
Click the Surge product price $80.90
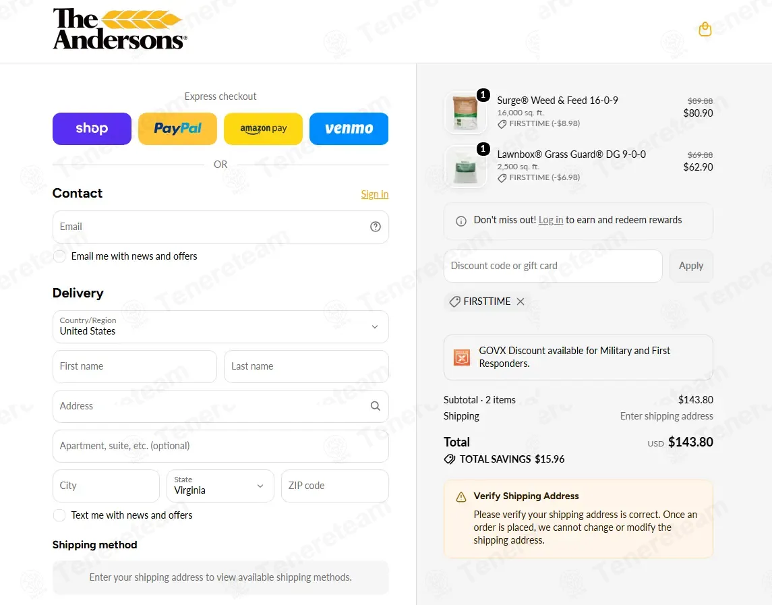[x=698, y=113]
